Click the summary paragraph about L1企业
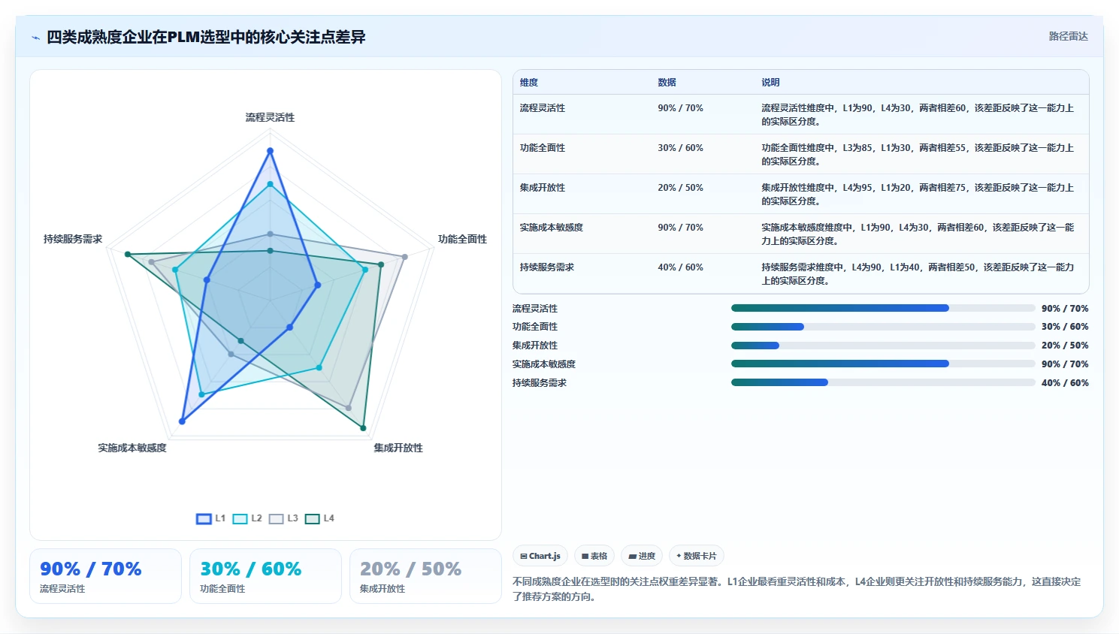The height and width of the screenshot is (634, 1119). pos(797,589)
